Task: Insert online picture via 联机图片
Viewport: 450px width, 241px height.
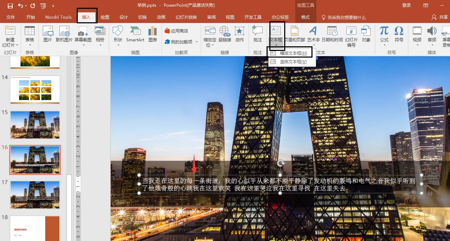Action: tap(64, 34)
